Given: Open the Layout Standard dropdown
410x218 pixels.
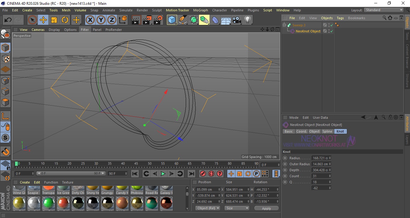Looking at the screenshot, I should pyautogui.click(x=384, y=10).
